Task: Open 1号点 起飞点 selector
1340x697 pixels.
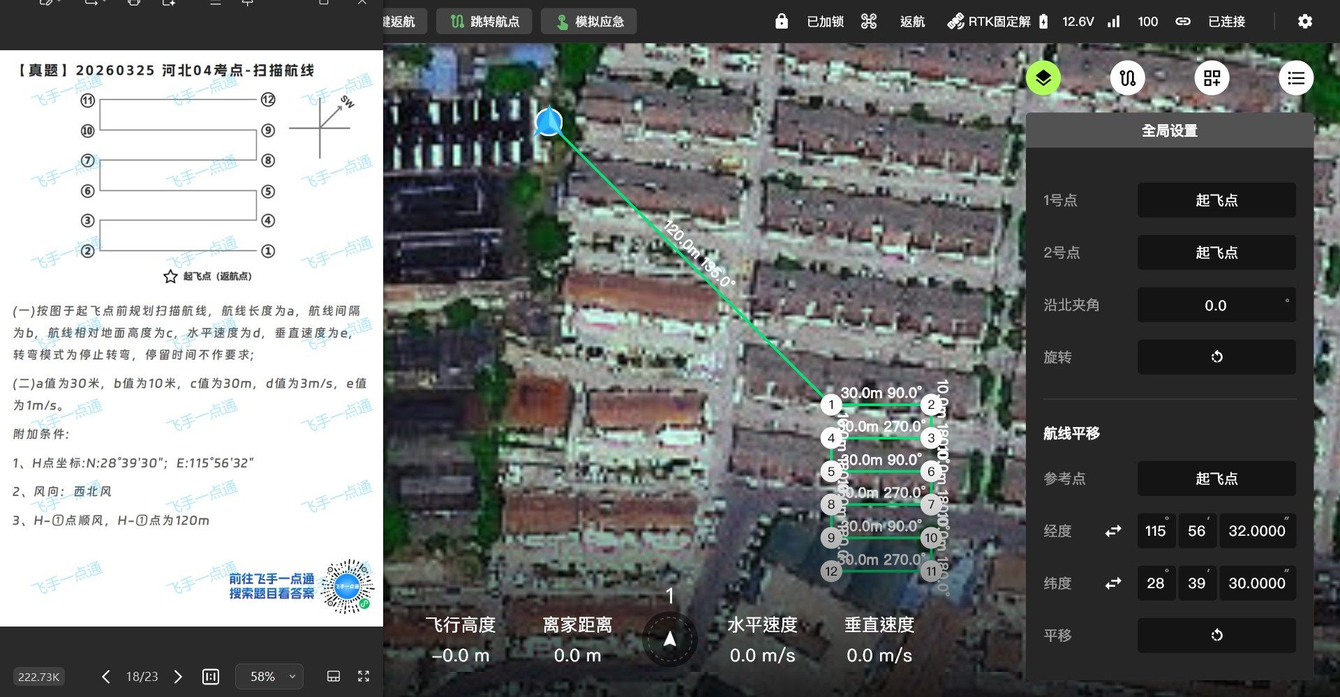Action: (x=1216, y=200)
